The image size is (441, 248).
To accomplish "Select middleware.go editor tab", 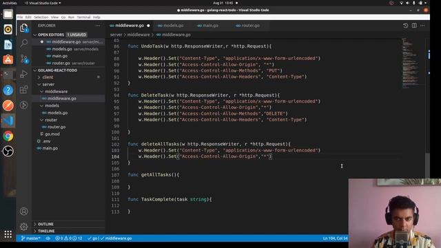I will [x=130, y=25].
